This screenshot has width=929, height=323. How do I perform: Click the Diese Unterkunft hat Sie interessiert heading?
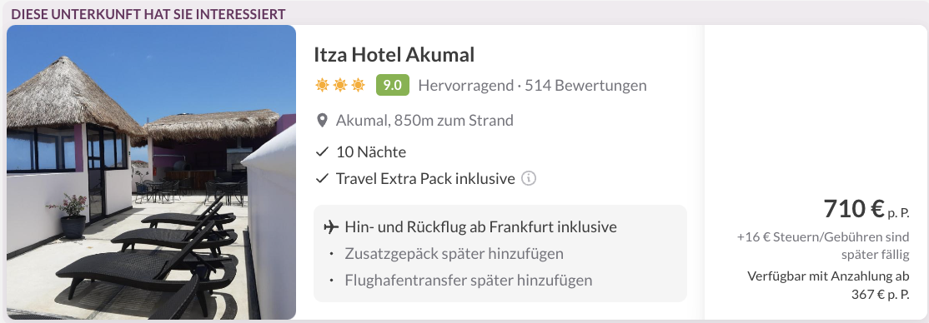[148, 14]
